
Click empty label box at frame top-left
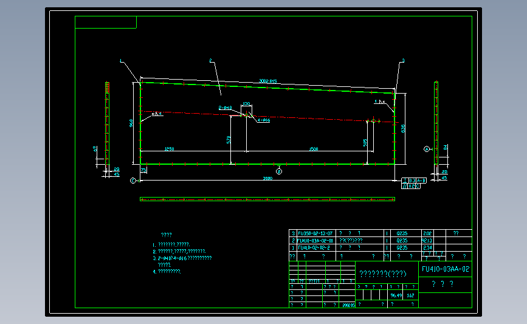(x=106, y=22)
